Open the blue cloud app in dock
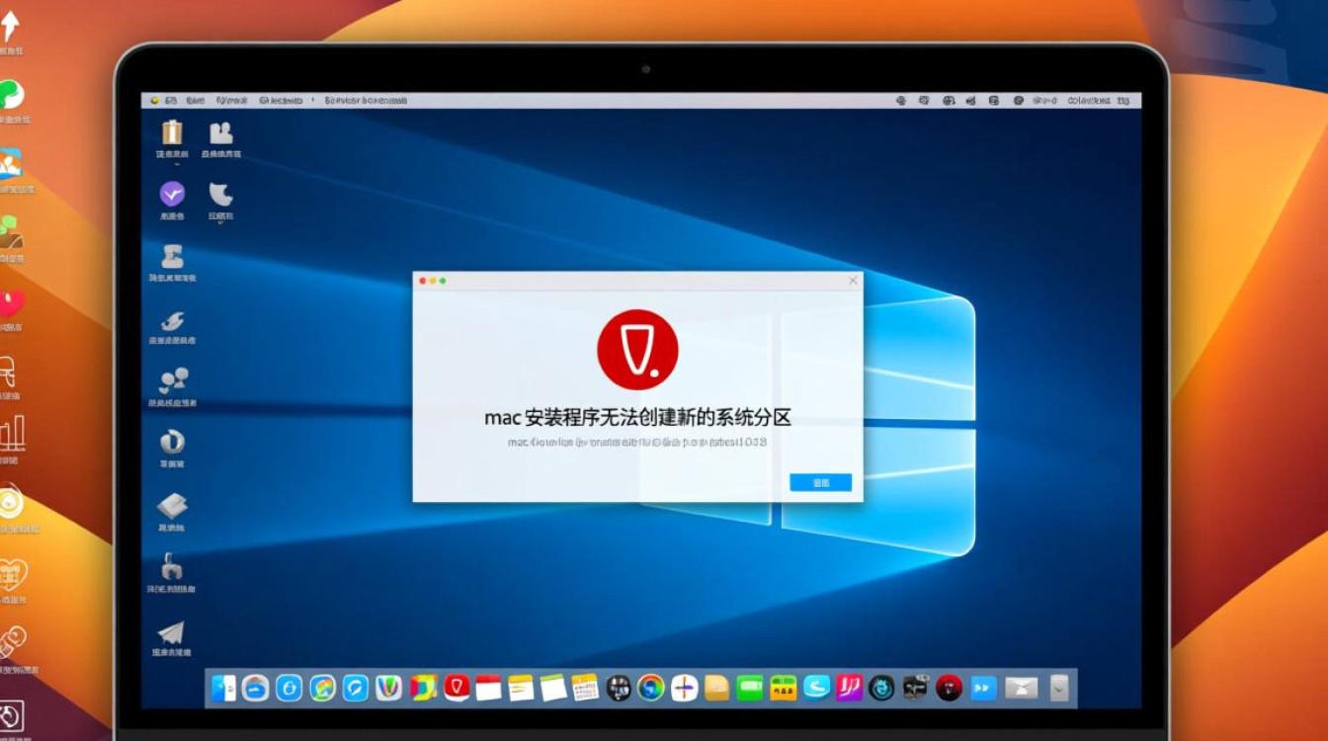1328x741 pixels. pyautogui.click(x=256, y=688)
